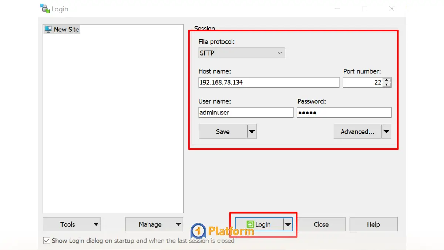
Task: Open the Manage menu button
Action: tap(154, 224)
